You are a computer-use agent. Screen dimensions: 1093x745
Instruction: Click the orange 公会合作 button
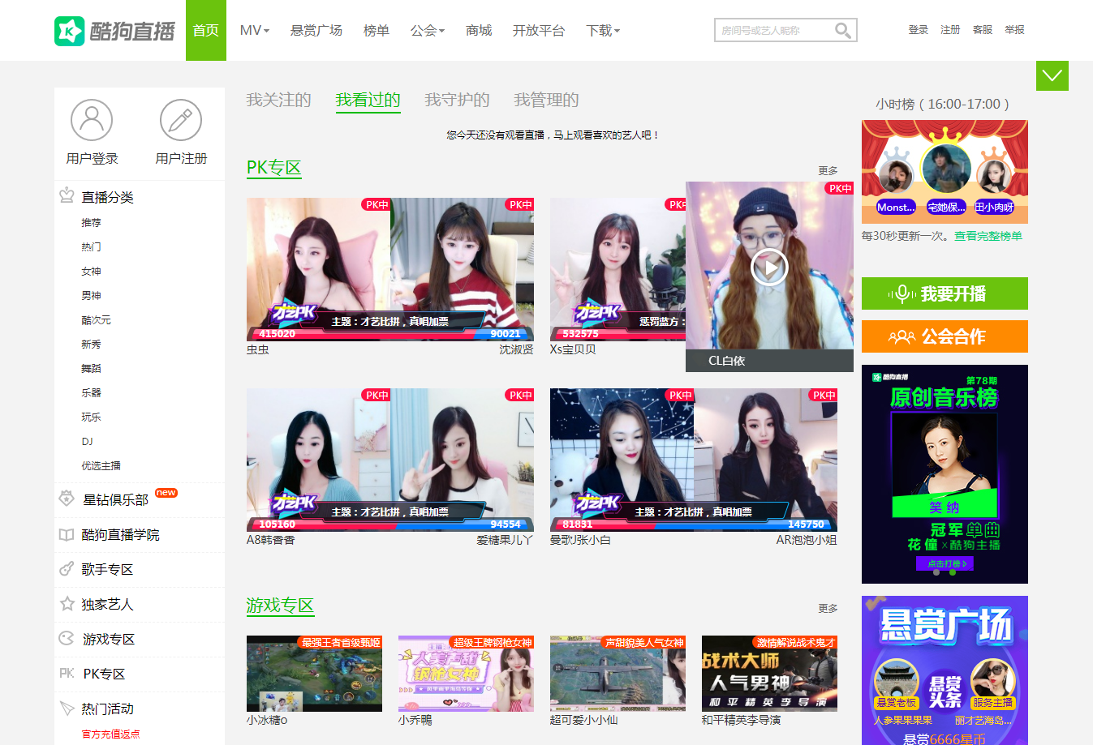point(945,336)
